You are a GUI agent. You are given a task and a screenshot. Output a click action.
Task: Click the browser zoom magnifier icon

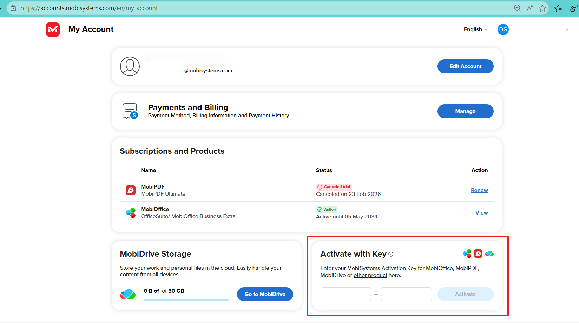click(517, 8)
